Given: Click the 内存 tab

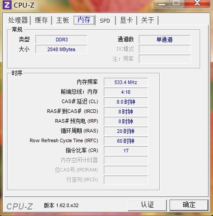Looking at the screenshot, I should (84, 20).
